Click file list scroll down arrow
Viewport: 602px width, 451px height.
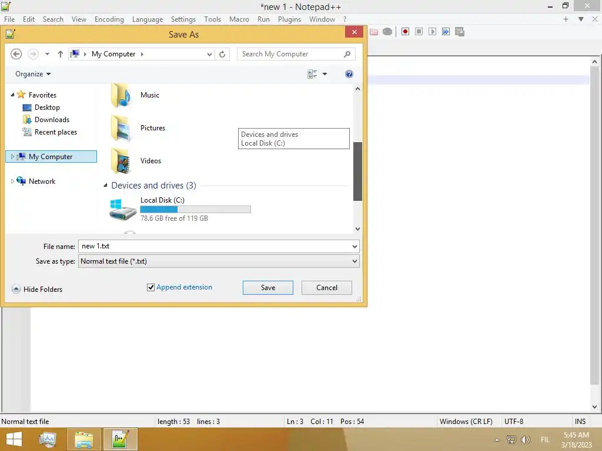point(357,228)
